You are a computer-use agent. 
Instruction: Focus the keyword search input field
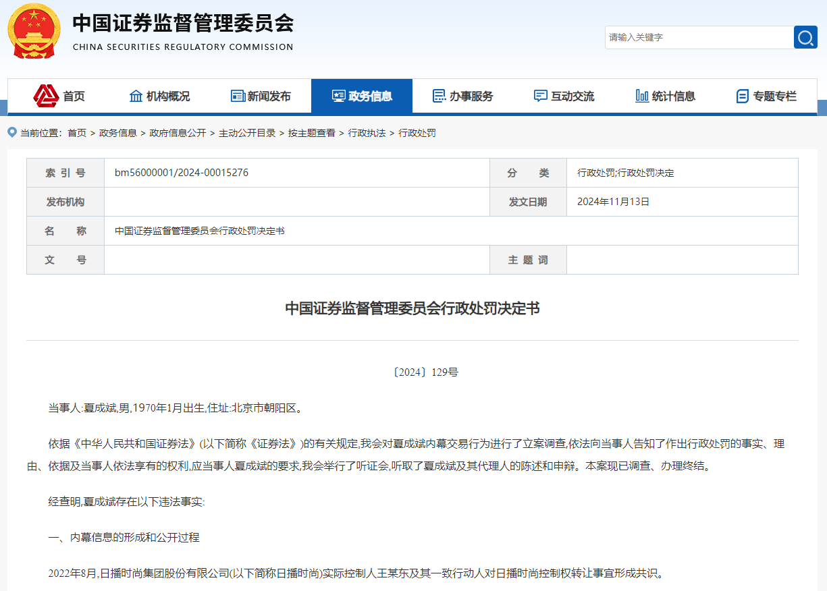(x=699, y=37)
